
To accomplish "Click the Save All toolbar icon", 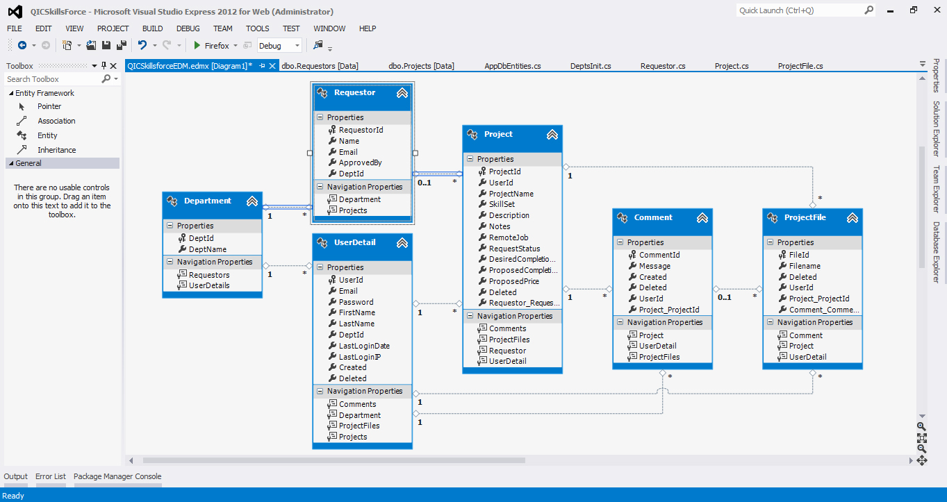I will pyautogui.click(x=122, y=45).
